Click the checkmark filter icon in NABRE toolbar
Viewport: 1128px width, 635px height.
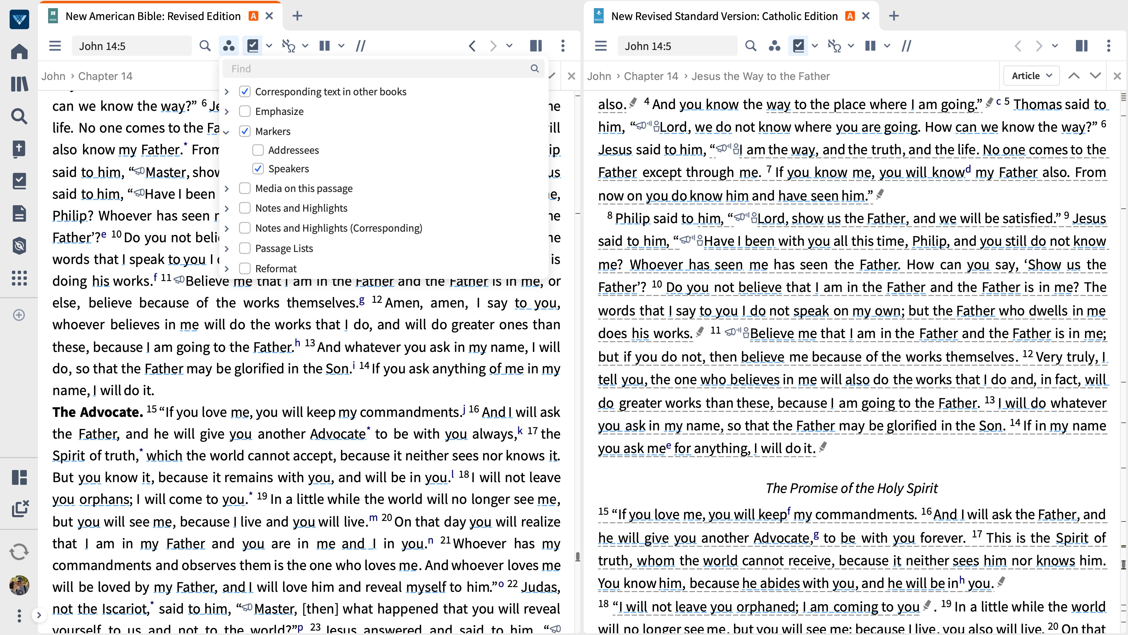pyautogui.click(x=253, y=46)
